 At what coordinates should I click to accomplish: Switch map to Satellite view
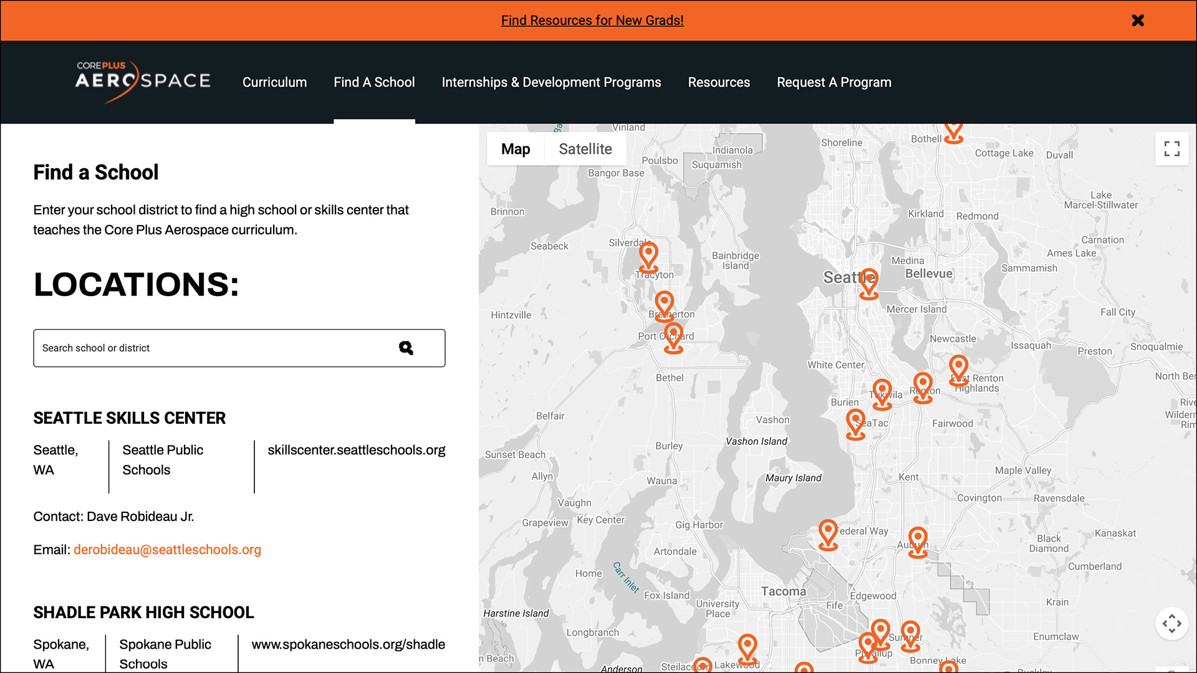click(x=585, y=149)
